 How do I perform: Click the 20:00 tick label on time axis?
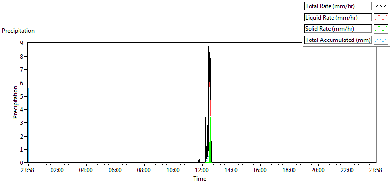[x=318, y=171]
